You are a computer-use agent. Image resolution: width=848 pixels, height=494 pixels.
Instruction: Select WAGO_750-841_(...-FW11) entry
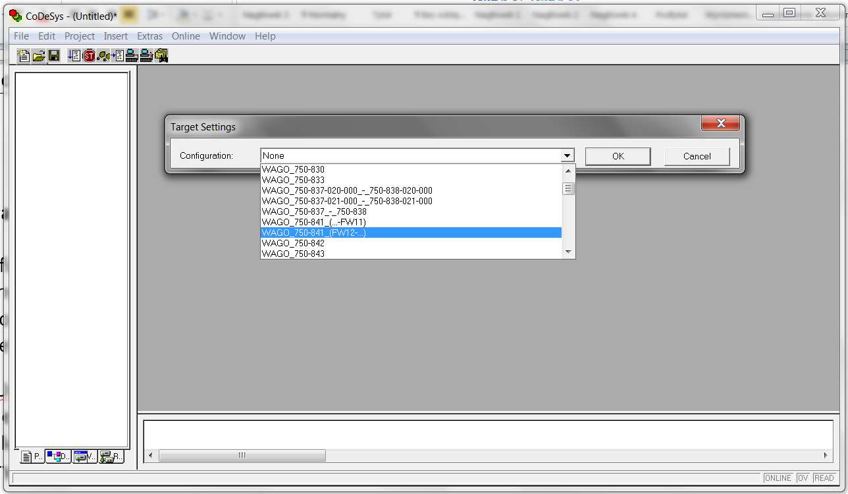[411, 222]
